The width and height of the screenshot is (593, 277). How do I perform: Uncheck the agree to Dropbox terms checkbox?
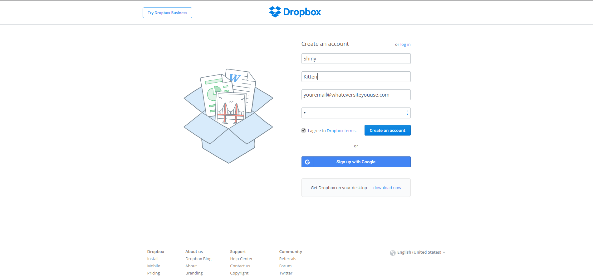coord(303,131)
